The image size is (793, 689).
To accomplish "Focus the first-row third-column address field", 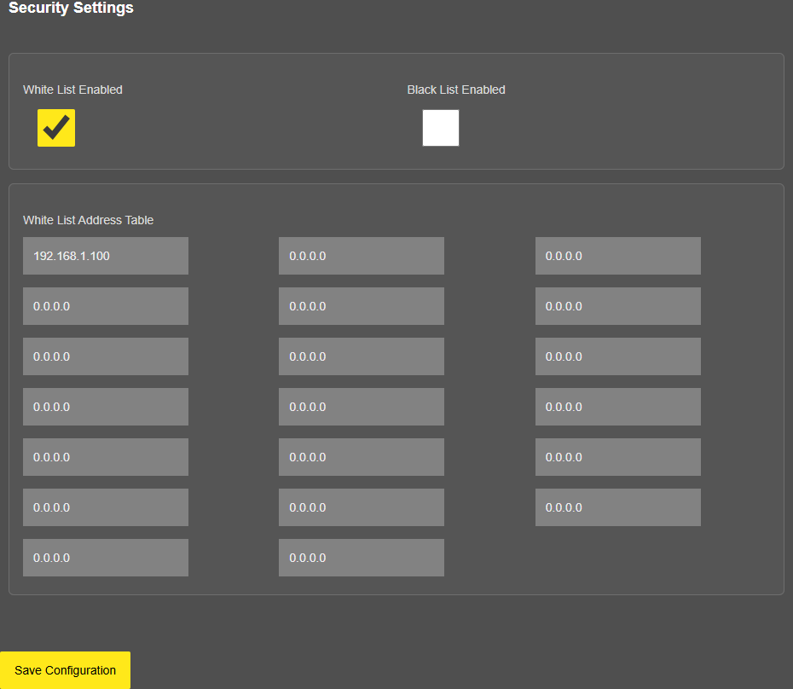I will tap(618, 256).
